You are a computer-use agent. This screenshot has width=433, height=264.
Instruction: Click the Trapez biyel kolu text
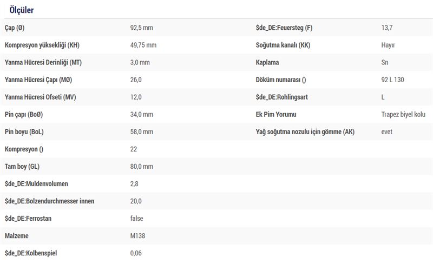tap(403, 114)
